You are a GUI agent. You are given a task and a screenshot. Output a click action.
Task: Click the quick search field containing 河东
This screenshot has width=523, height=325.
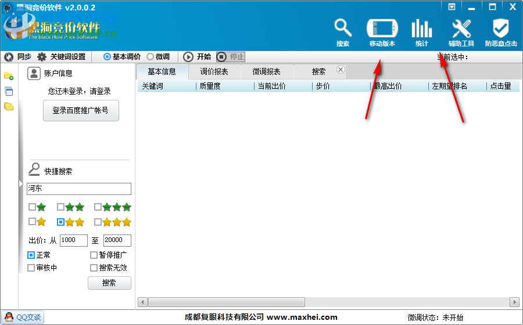79,189
